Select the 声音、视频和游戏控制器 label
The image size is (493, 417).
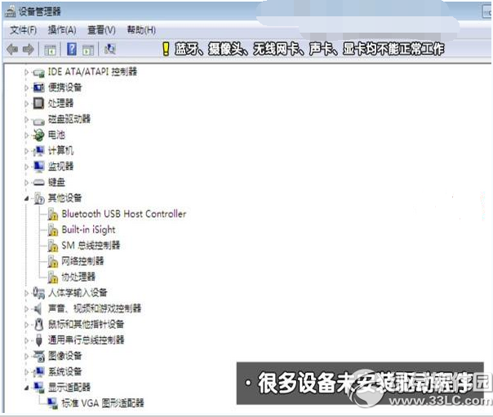point(95,308)
